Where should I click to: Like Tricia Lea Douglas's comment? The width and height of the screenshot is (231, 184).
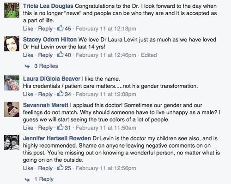pos(28,29)
